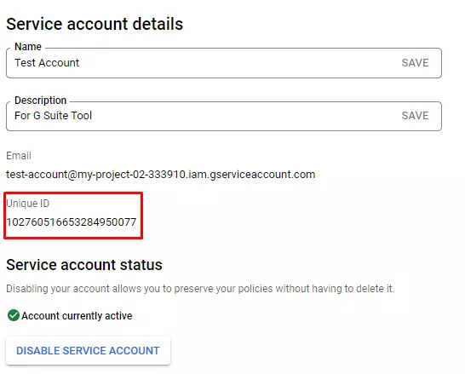
Task: Click the Disable Service Account button
Action: [88, 350]
